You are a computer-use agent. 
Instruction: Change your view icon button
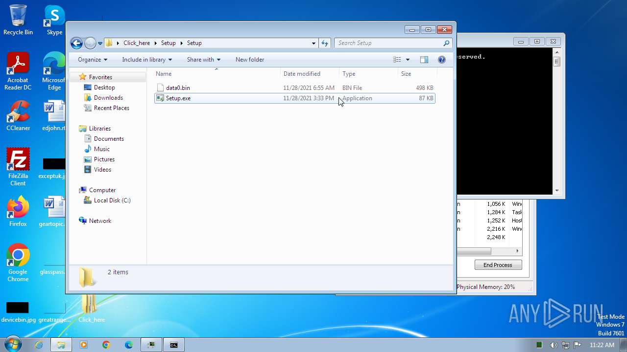(397, 60)
